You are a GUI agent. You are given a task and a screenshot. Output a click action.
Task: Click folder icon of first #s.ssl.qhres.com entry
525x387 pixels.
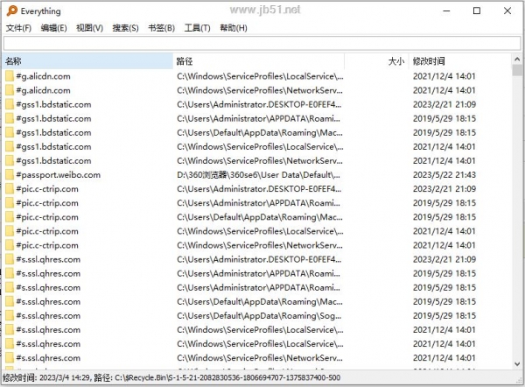click(x=10, y=259)
